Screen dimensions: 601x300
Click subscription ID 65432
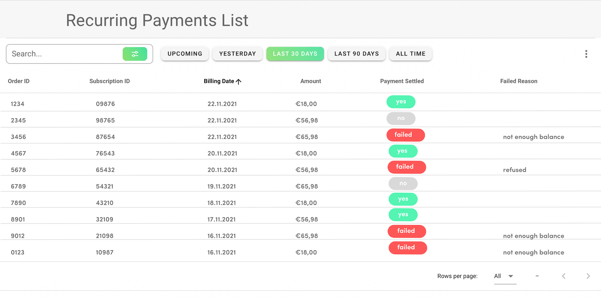pos(105,170)
